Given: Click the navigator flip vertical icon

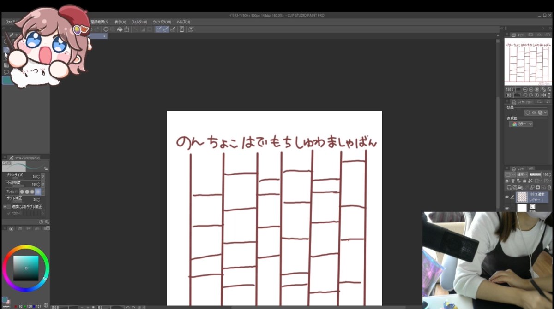Looking at the screenshot, I should pos(549,95).
